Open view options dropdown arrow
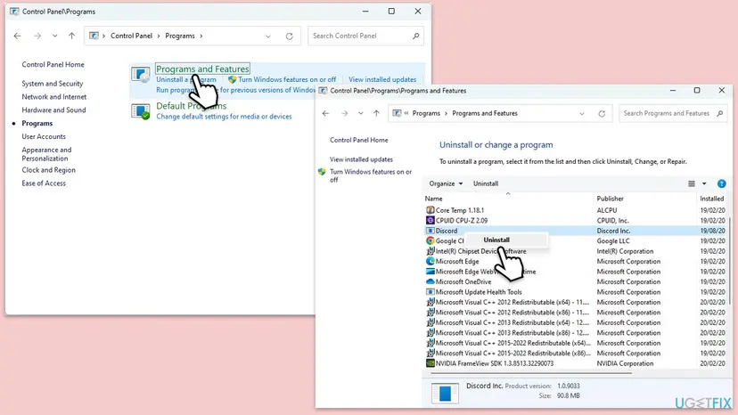This screenshot has width=738, height=415. (704, 183)
